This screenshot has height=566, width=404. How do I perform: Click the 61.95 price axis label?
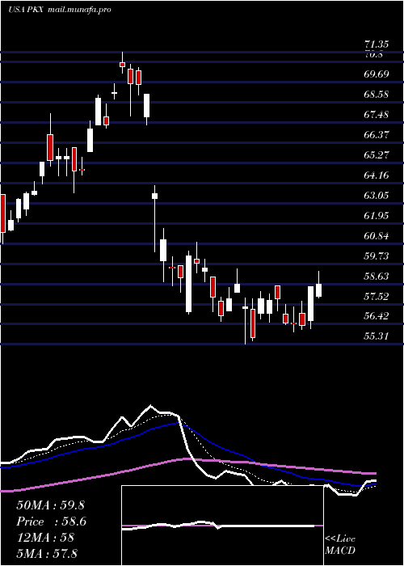[377, 216]
